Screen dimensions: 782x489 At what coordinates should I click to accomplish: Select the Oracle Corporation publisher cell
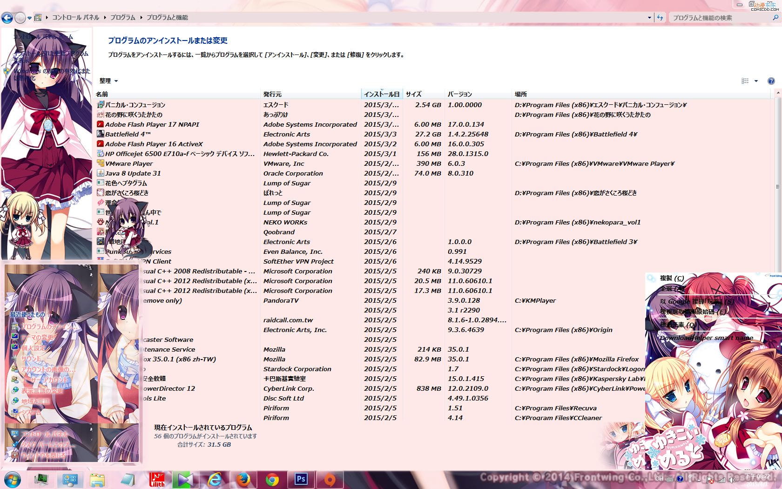(x=293, y=173)
